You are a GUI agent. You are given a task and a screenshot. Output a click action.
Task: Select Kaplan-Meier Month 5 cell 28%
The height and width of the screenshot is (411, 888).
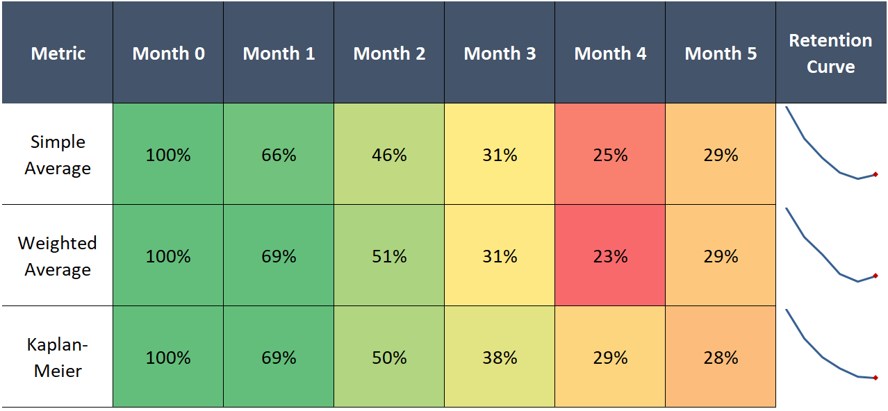pyautogui.click(x=721, y=358)
